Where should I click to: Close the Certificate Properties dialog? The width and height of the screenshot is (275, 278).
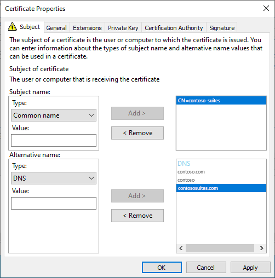pos(266,8)
